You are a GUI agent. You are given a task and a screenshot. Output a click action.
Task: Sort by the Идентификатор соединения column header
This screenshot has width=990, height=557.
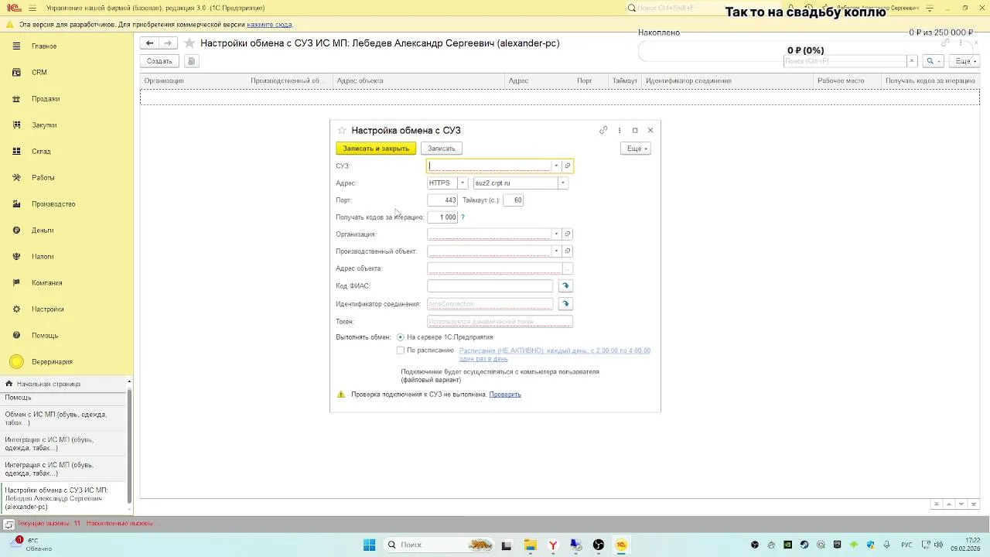pos(728,80)
